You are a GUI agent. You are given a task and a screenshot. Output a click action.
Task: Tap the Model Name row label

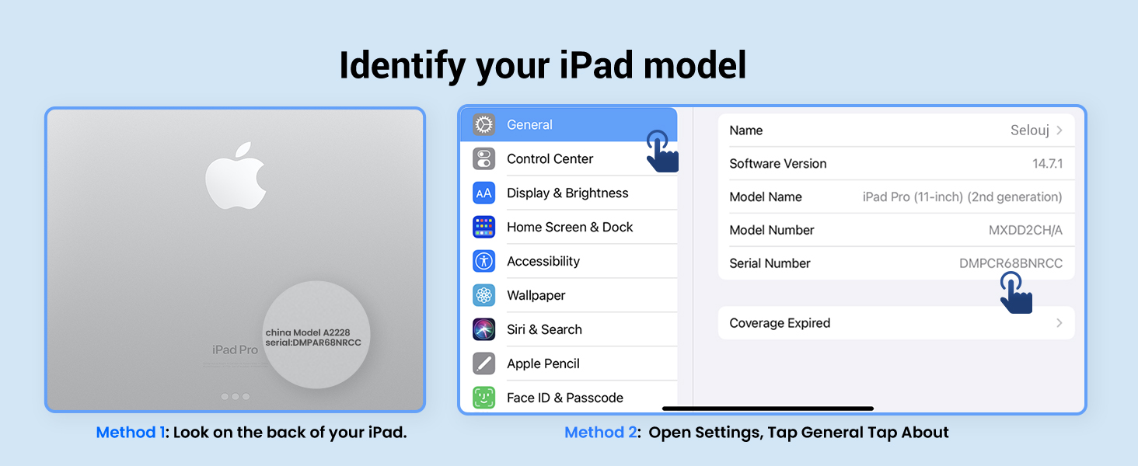click(766, 197)
